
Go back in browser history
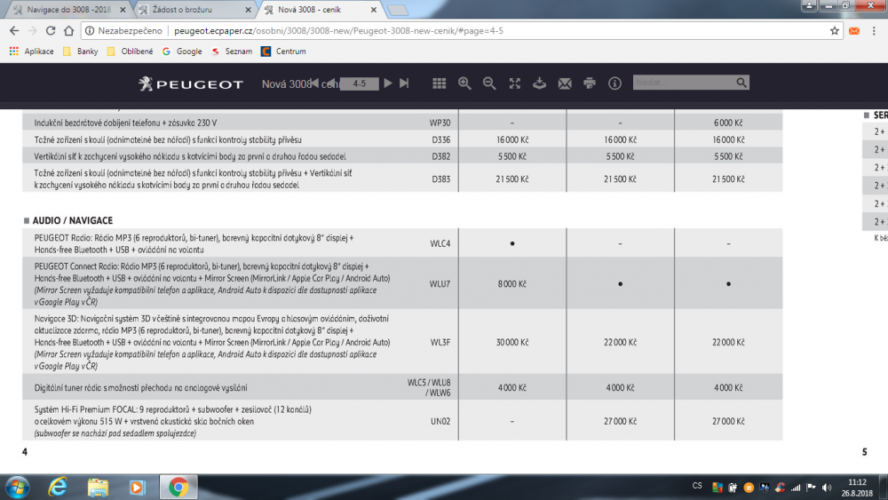click(14, 30)
